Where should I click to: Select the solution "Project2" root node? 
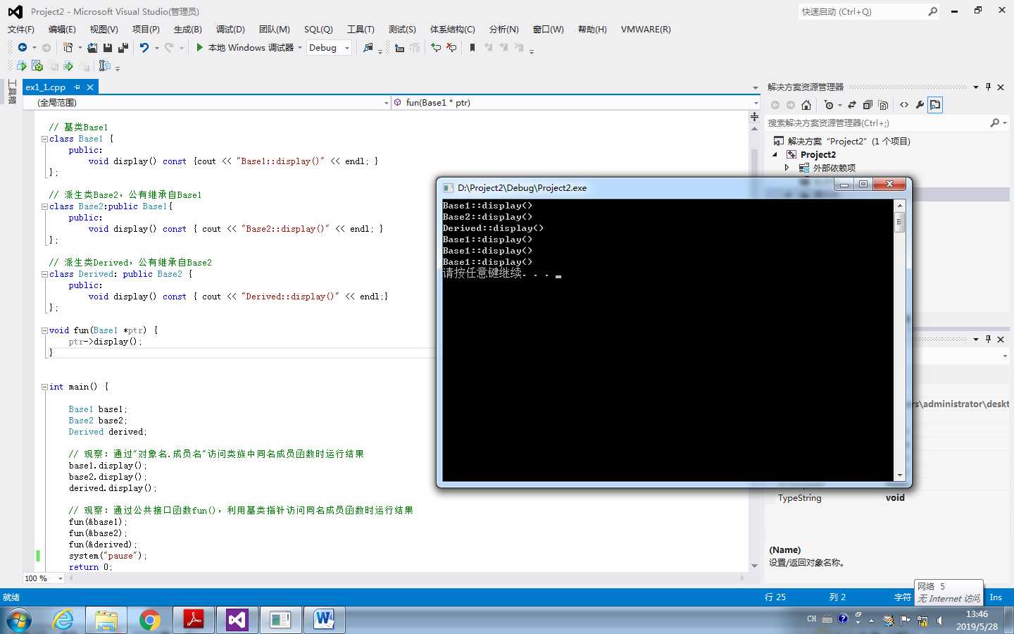tap(849, 141)
